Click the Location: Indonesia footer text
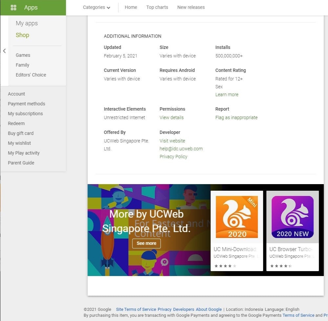The height and width of the screenshot is (321, 328). point(244,309)
